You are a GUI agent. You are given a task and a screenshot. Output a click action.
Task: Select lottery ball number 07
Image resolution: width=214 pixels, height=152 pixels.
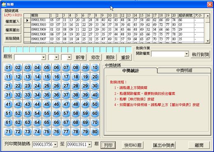[x=66, y=68]
